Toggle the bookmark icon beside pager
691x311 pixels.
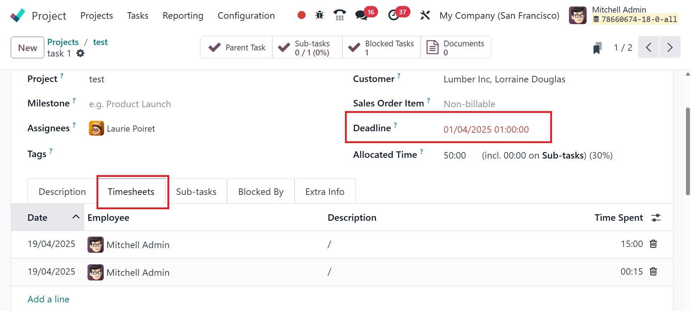[x=597, y=48]
